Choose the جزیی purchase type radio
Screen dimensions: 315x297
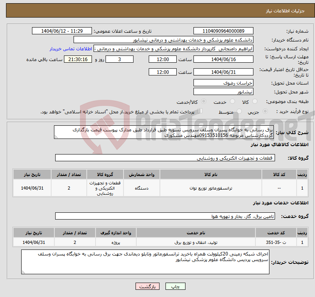point(265,111)
